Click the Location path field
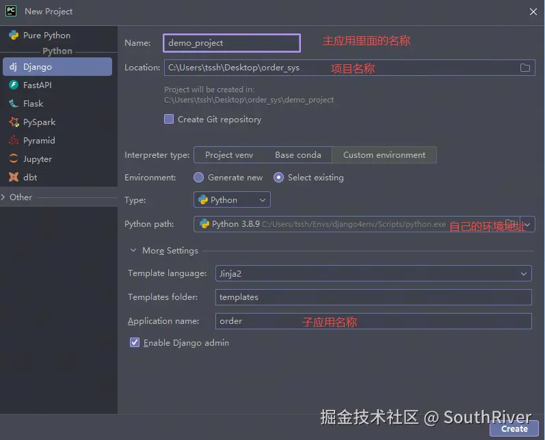Screen dimensions: 545x440 pos(349,68)
